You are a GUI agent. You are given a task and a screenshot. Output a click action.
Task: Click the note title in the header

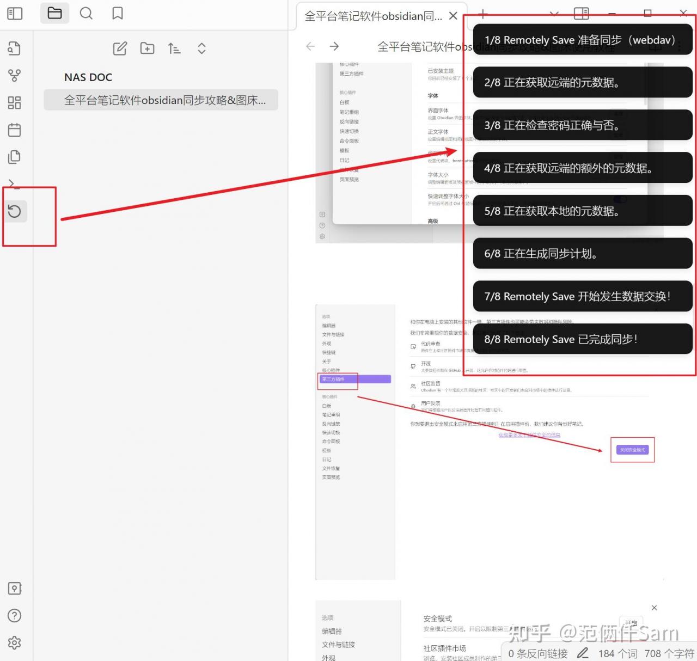coord(496,47)
